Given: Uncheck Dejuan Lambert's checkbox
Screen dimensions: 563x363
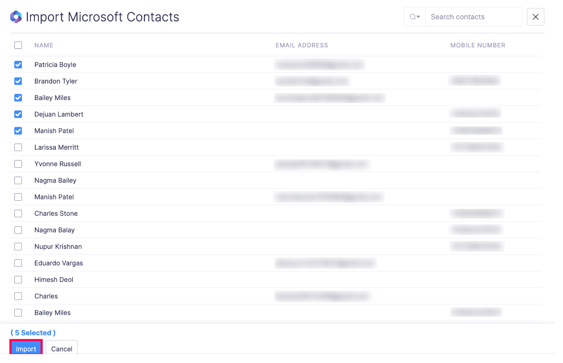Looking at the screenshot, I should click(x=18, y=114).
